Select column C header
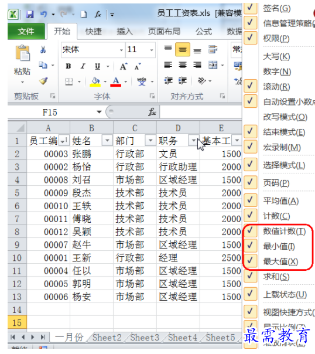315x354 pixels. (x=135, y=128)
